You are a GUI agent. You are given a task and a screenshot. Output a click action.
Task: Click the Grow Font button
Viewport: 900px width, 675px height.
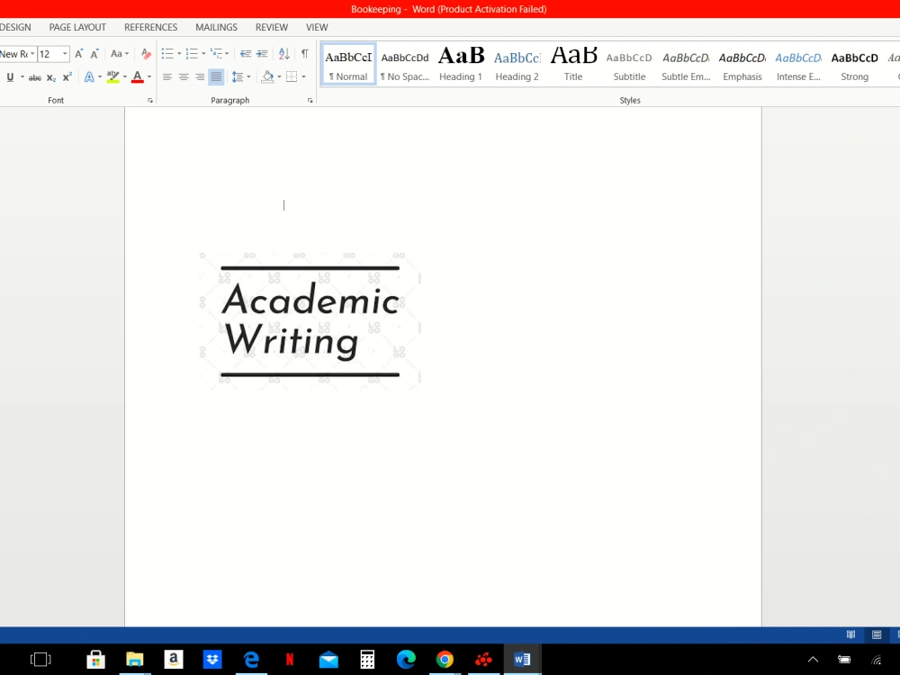[79, 54]
